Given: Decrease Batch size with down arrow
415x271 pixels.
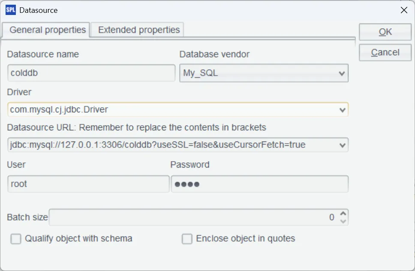Looking at the screenshot, I should click(x=343, y=221).
